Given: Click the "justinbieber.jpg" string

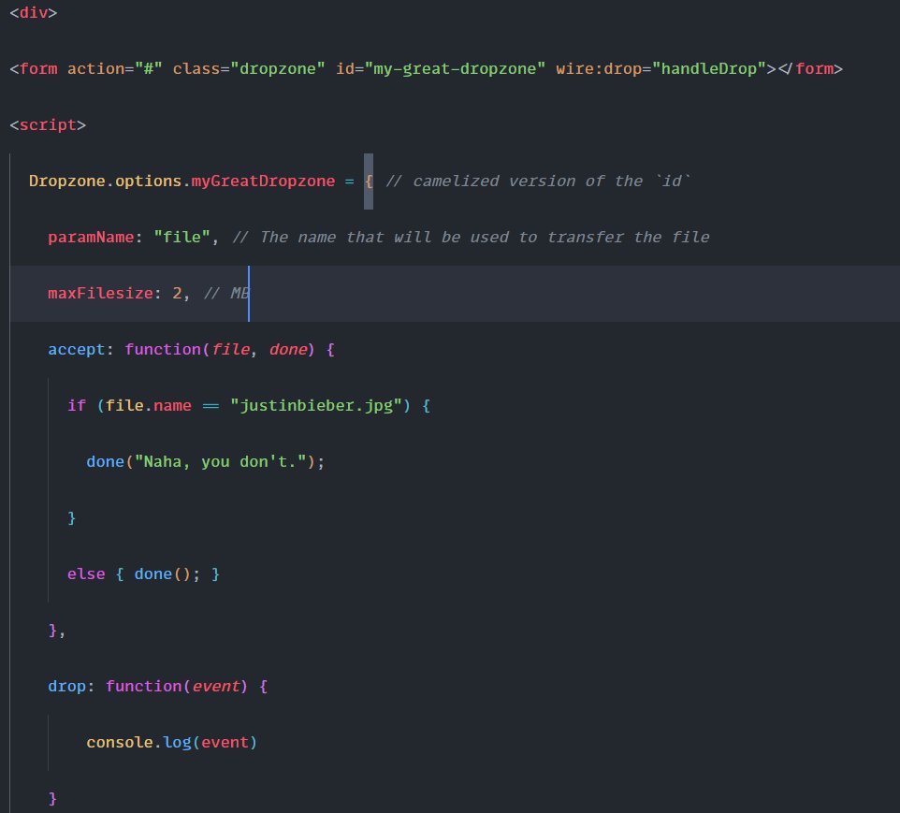Looking at the screenshot, I should tap(315, 406).
